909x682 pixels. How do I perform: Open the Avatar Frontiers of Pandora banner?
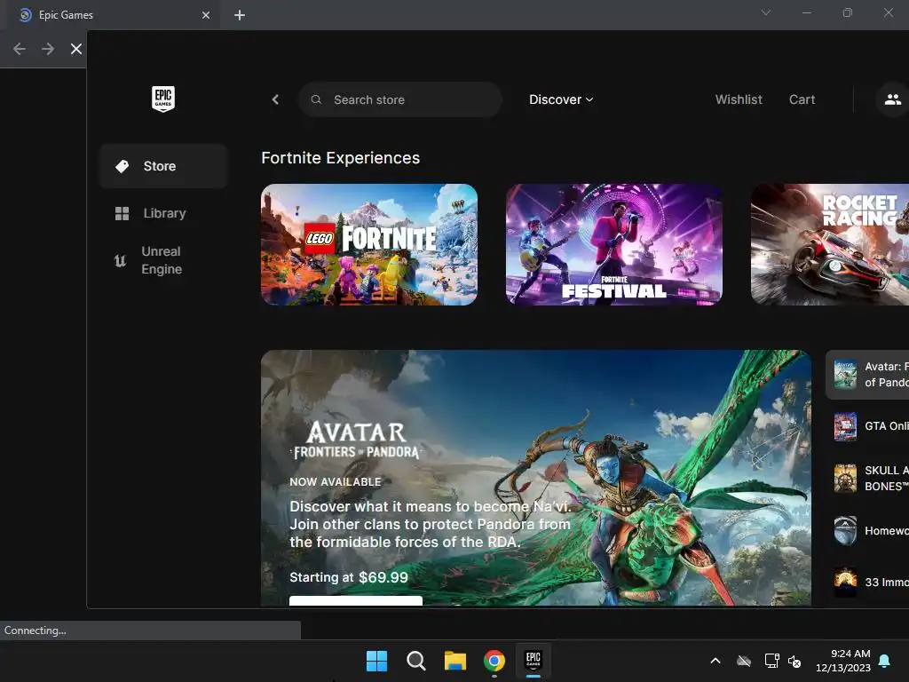coord(535,478)
